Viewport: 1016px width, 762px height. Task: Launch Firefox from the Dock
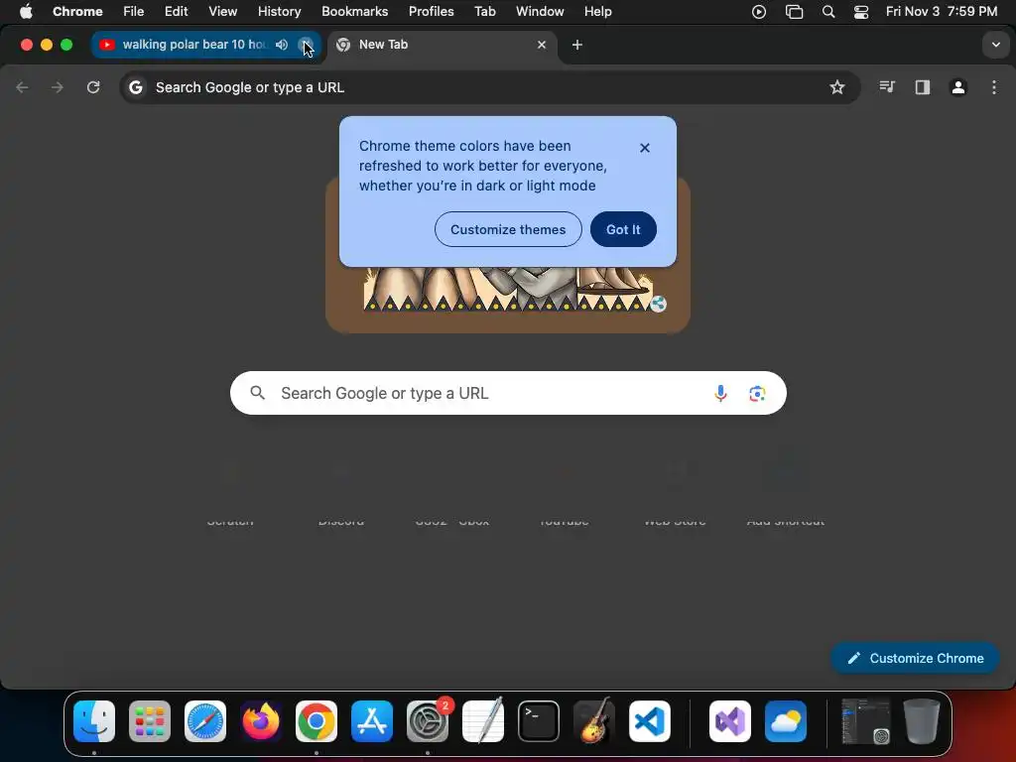point(261,721)
